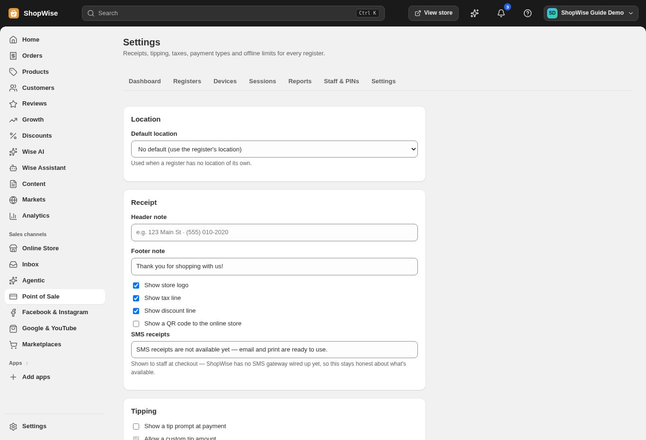This screenshot has height=440, width=646.
Task: Open Home via its house icon
Action: 13,40
